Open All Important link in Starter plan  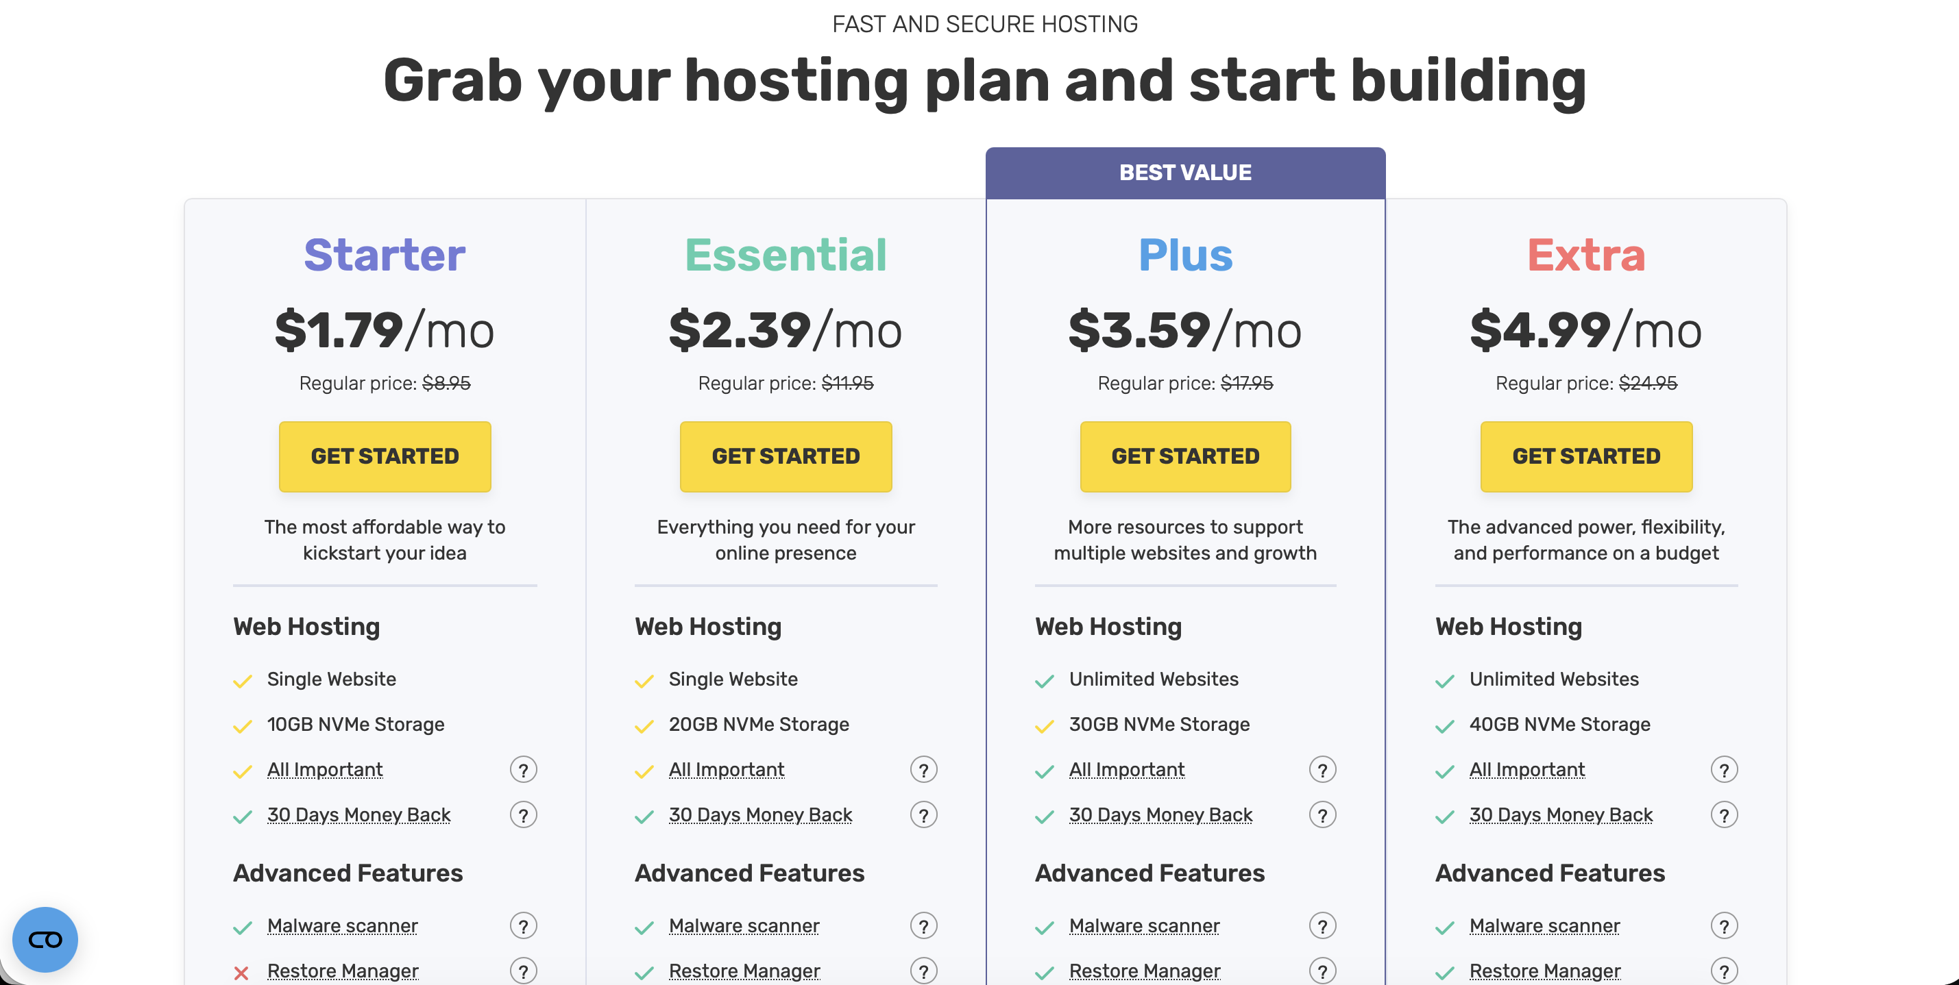tap(325, 770)
